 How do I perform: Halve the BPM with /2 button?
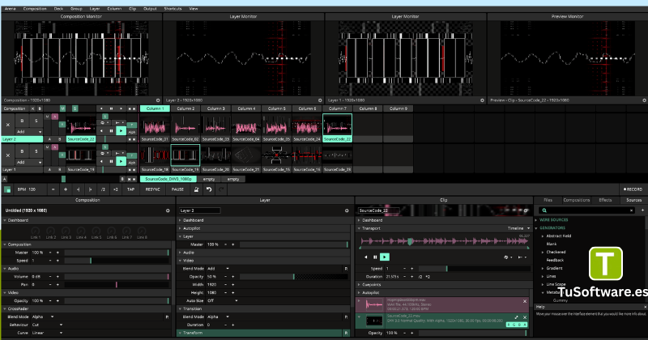pyautogui.click(x=103, y=189)
